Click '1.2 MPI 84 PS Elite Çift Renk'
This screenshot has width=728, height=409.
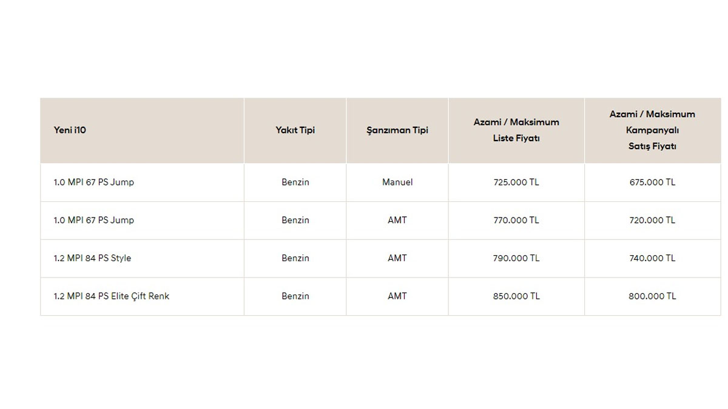(x=112, y=296)
